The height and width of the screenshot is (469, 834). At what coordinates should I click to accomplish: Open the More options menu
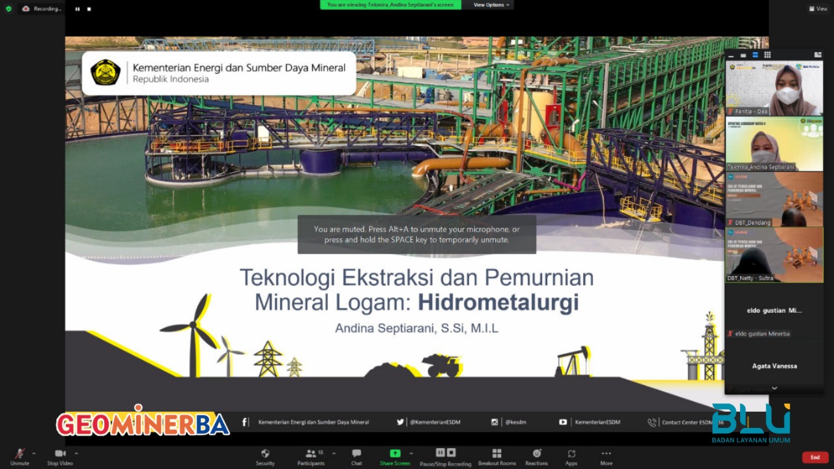(x=606, y=454)
